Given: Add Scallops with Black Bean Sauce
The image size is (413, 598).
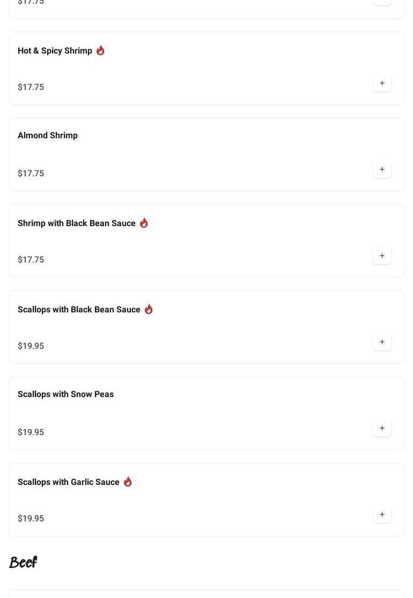Looking at the screenshot, I should [x=382, y=342].
